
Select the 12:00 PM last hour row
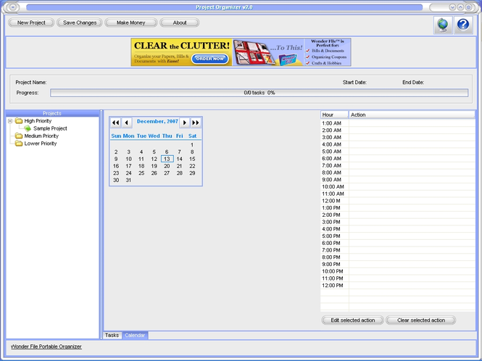click(397, 286)
